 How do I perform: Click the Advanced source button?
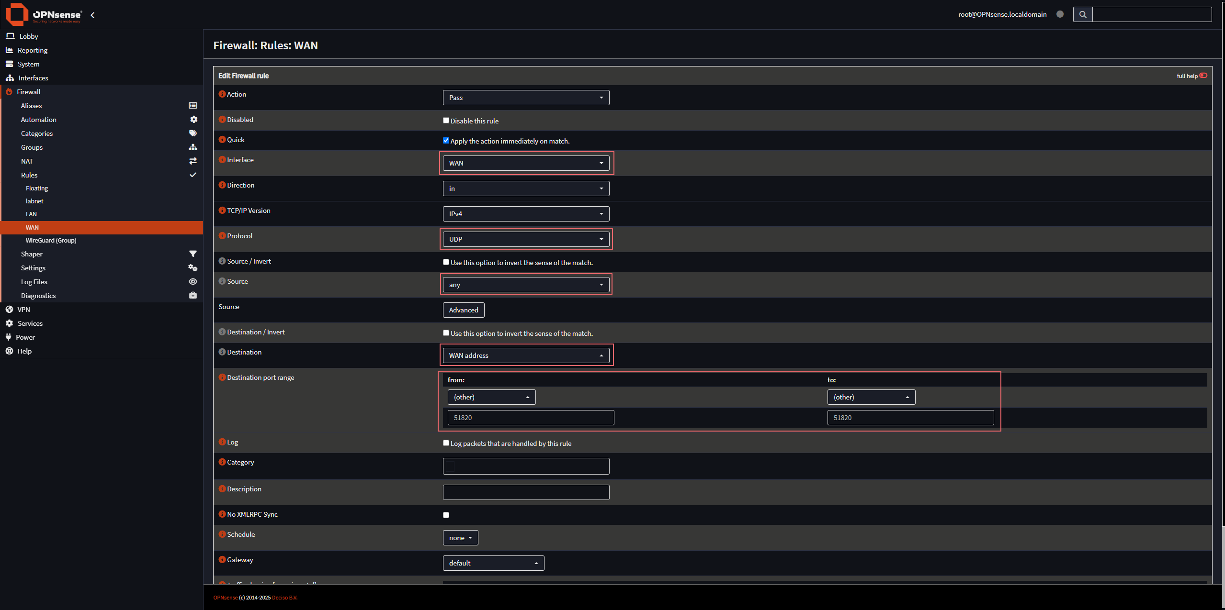coord(463,310)
